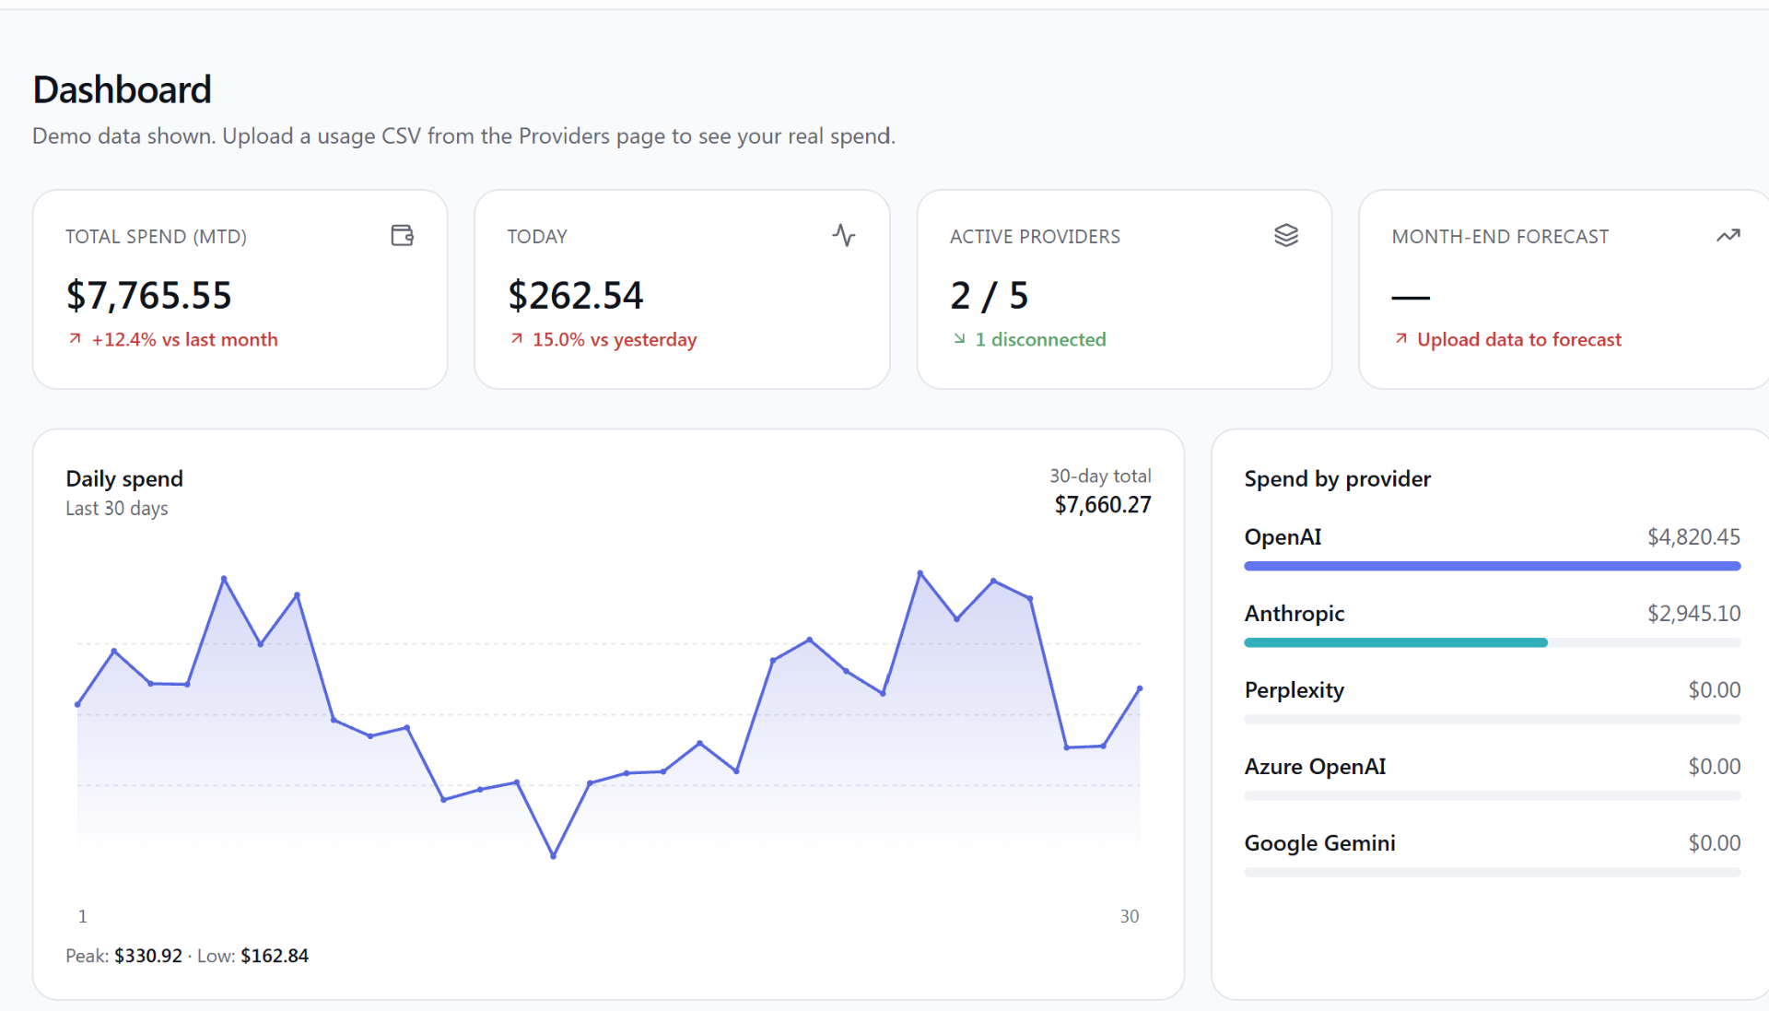
Task: Click the Google Gemini empty spend bar
Action: pos(1493,872)
